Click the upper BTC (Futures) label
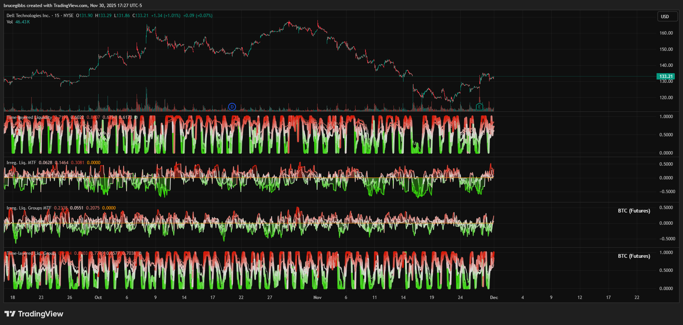This screenshot has height=325, width=683. (x=634, y=211)
